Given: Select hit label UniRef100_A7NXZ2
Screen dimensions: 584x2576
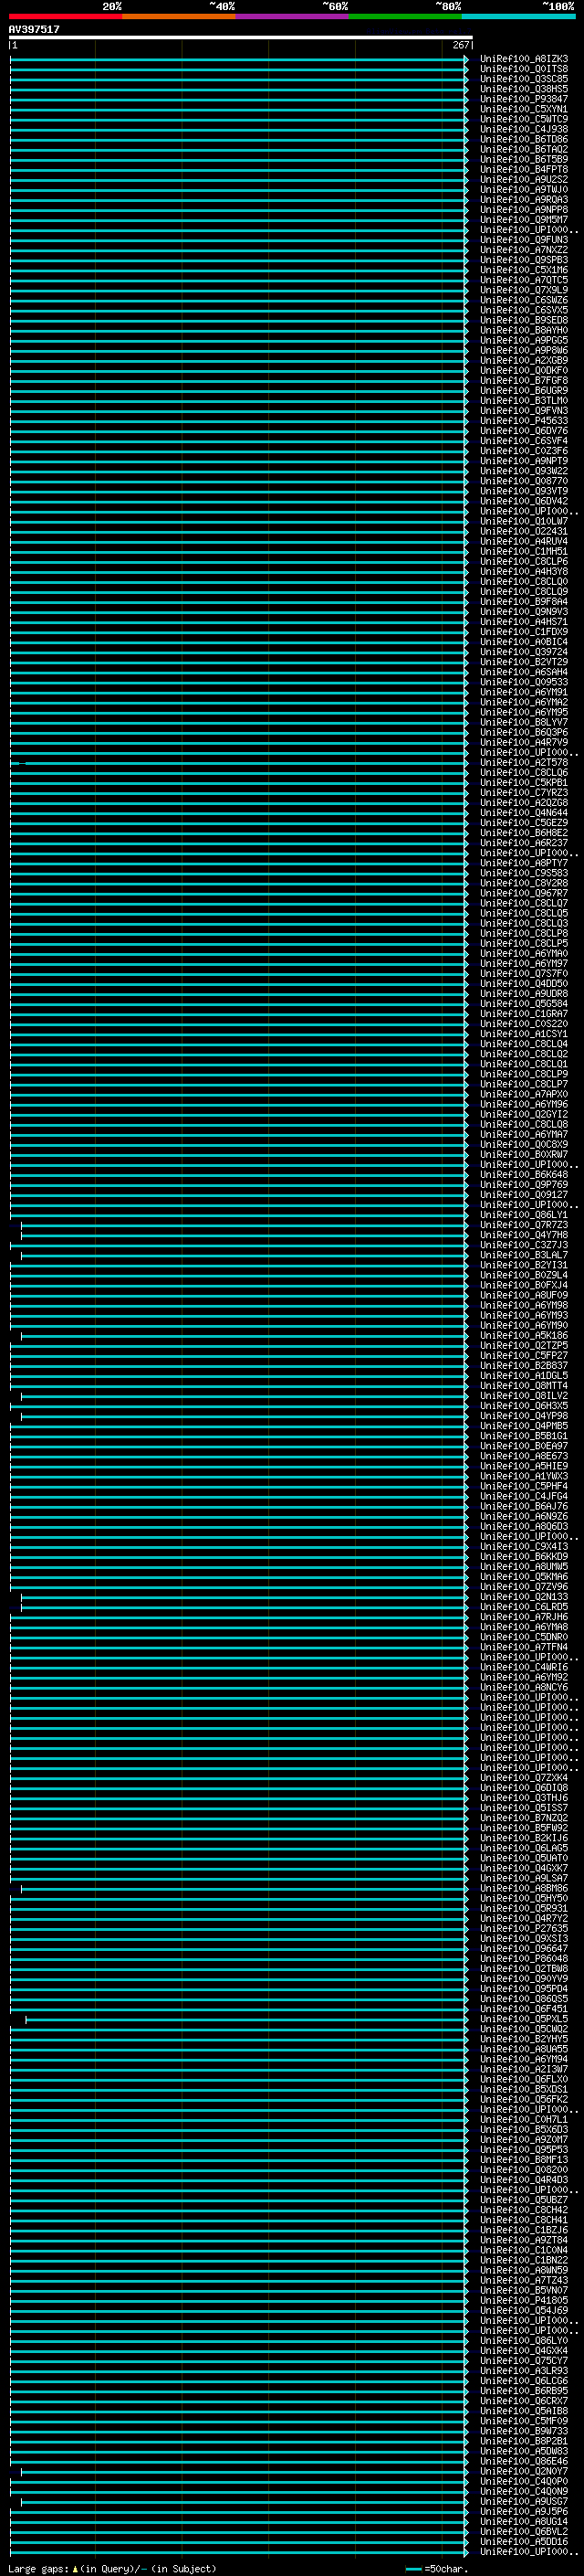Looking at the screenshot, I should [x=524, y=250].
